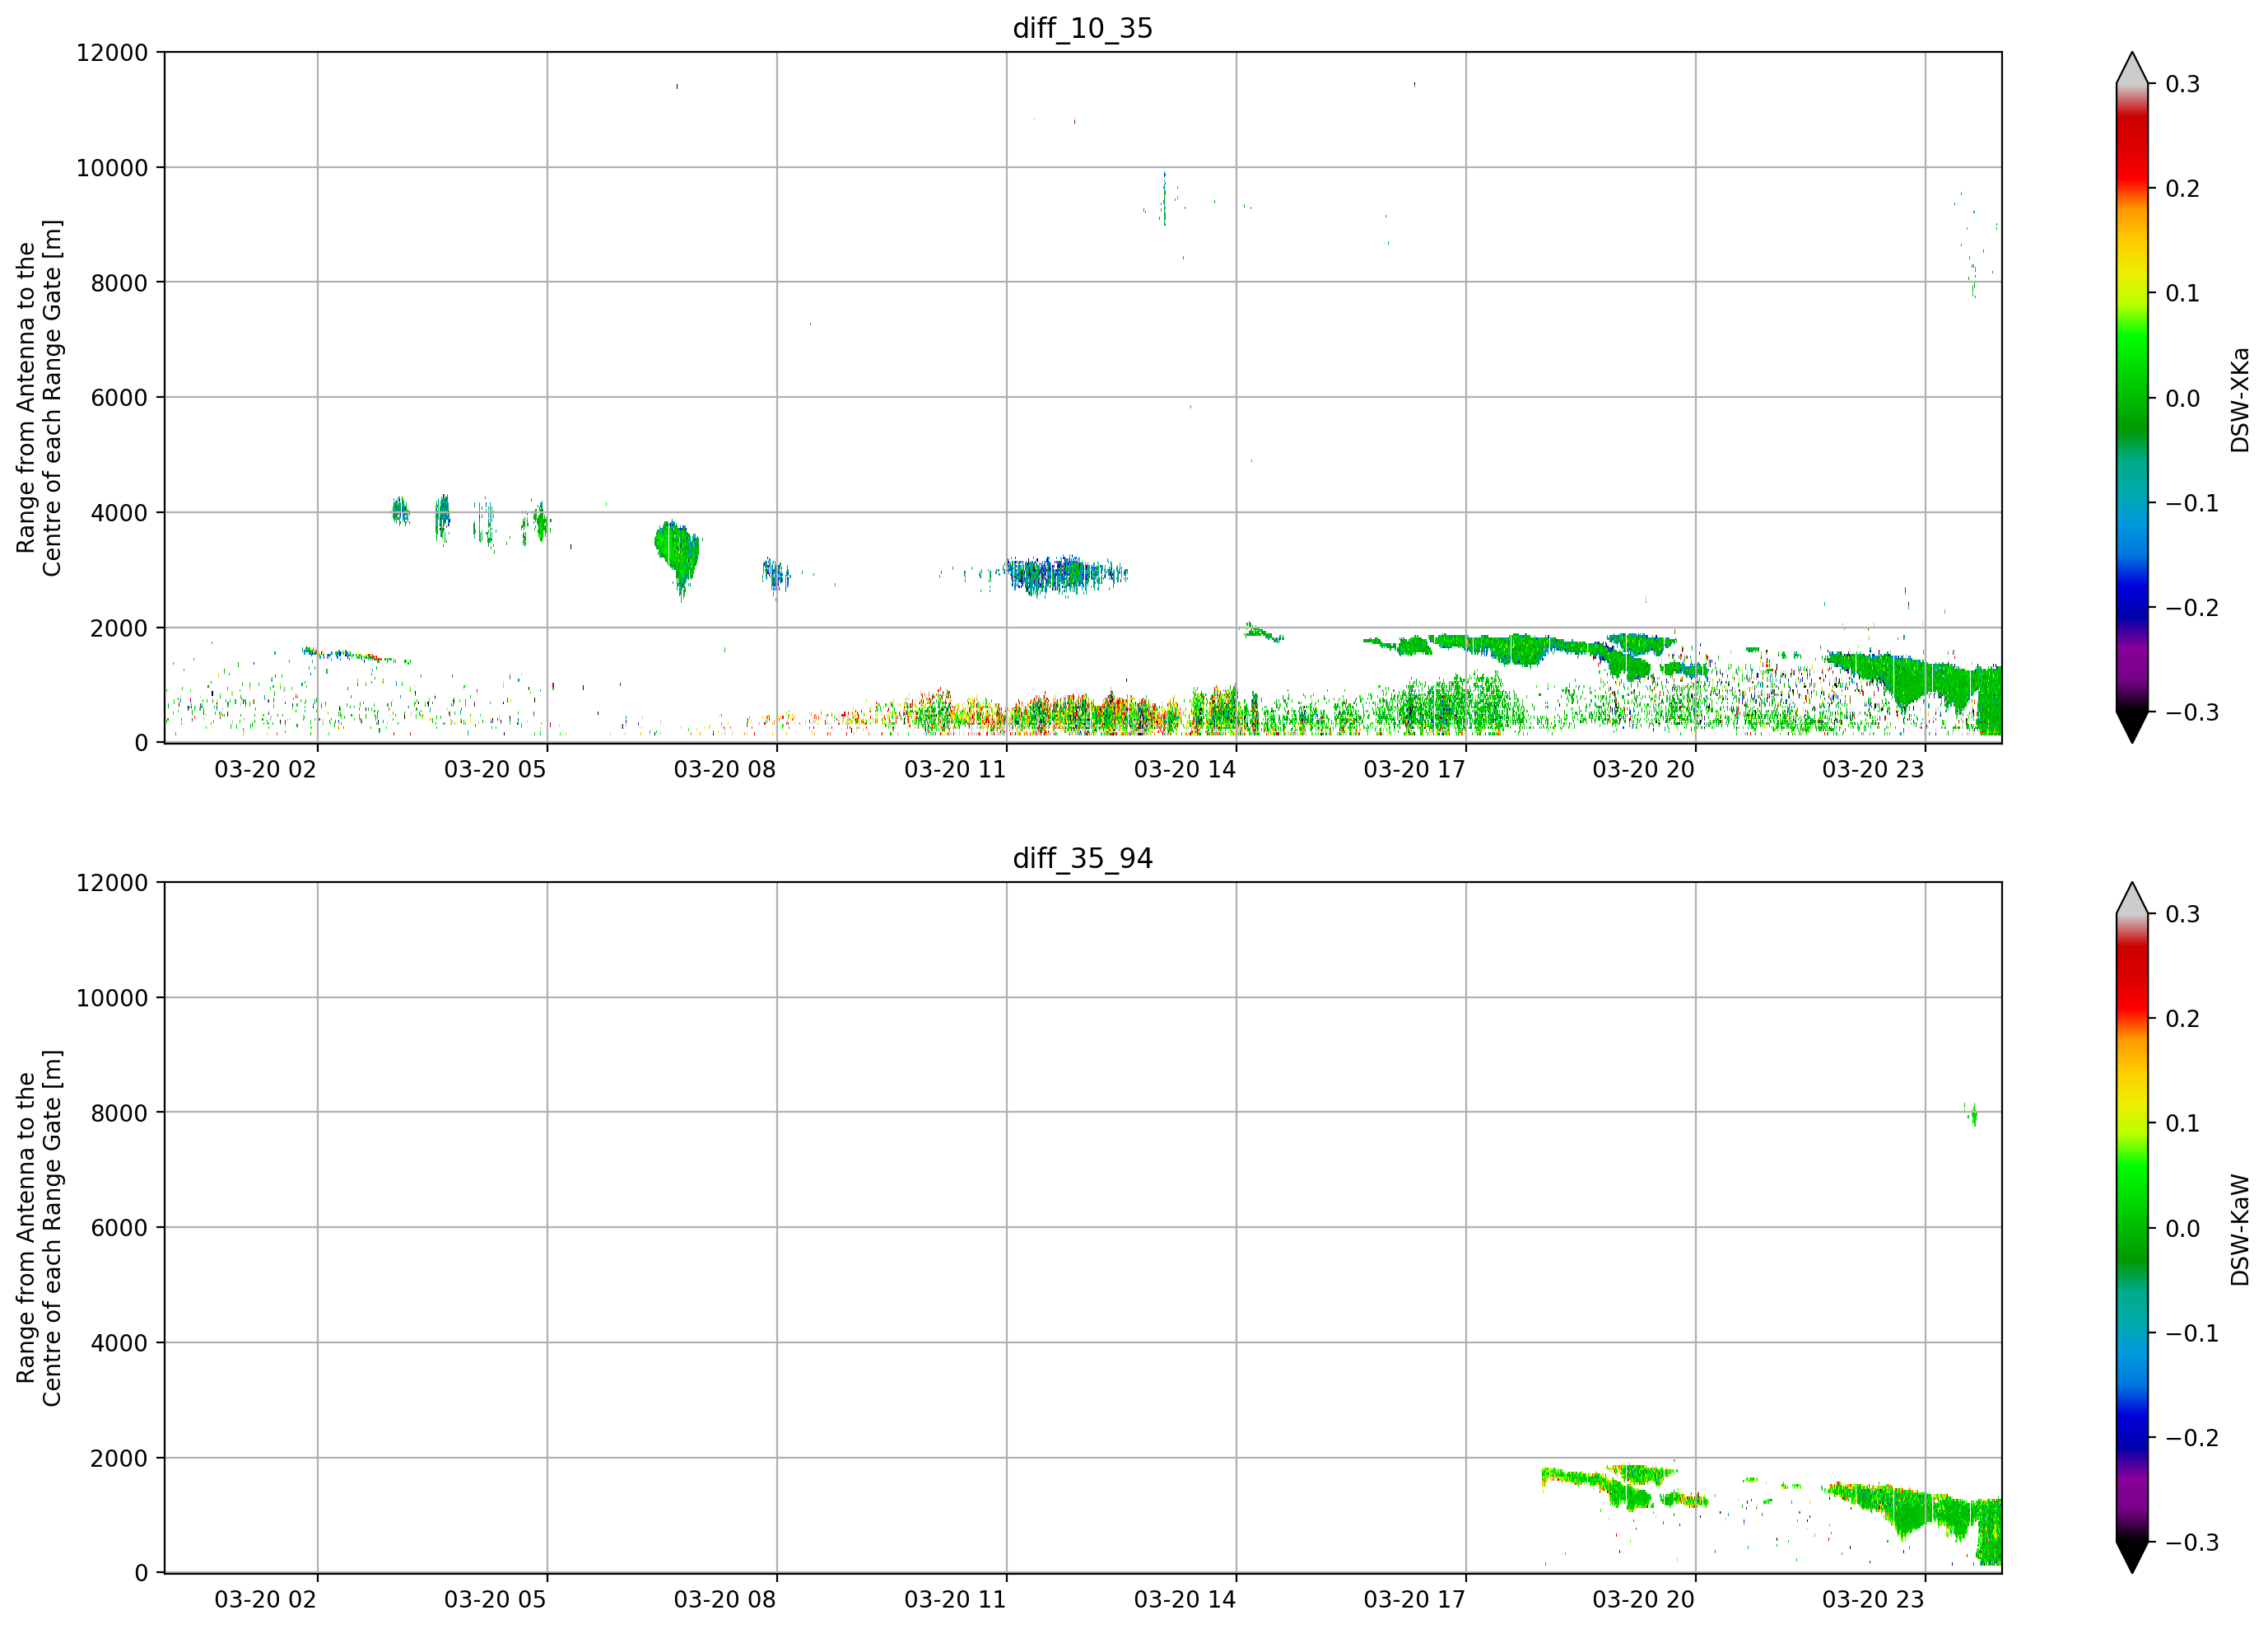This screenshot has height=1629, width=2268.
Task: Click the −0.3 tick on DSW-XKa colorbar
Action: [2192, 713]
